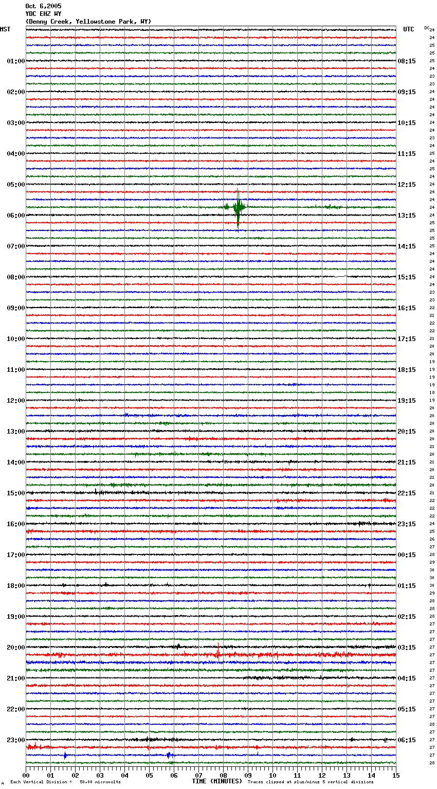Click the '15' minute tick on bottom axis

coord(395,775)
